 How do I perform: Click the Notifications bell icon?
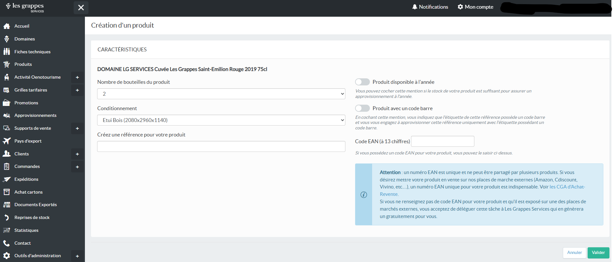pyautogui.click(x=415, y=7)
